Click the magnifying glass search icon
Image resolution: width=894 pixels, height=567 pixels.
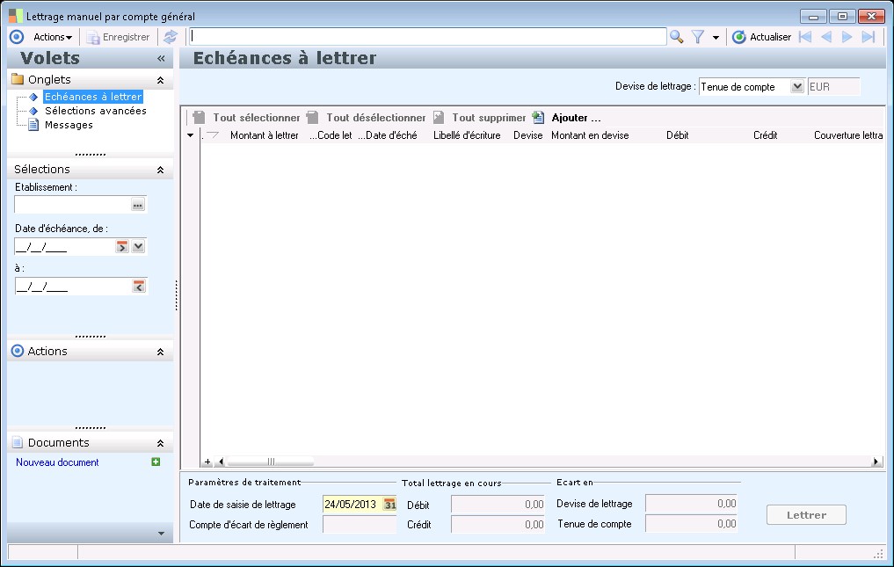(x=676, y=37)
